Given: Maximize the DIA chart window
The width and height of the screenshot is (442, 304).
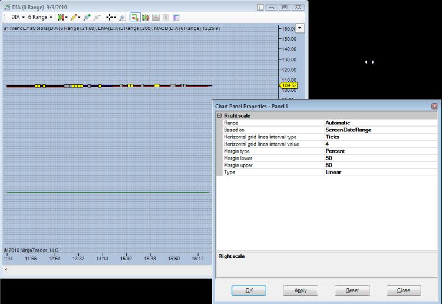Looking at the screenshot, I should point(285,7).
